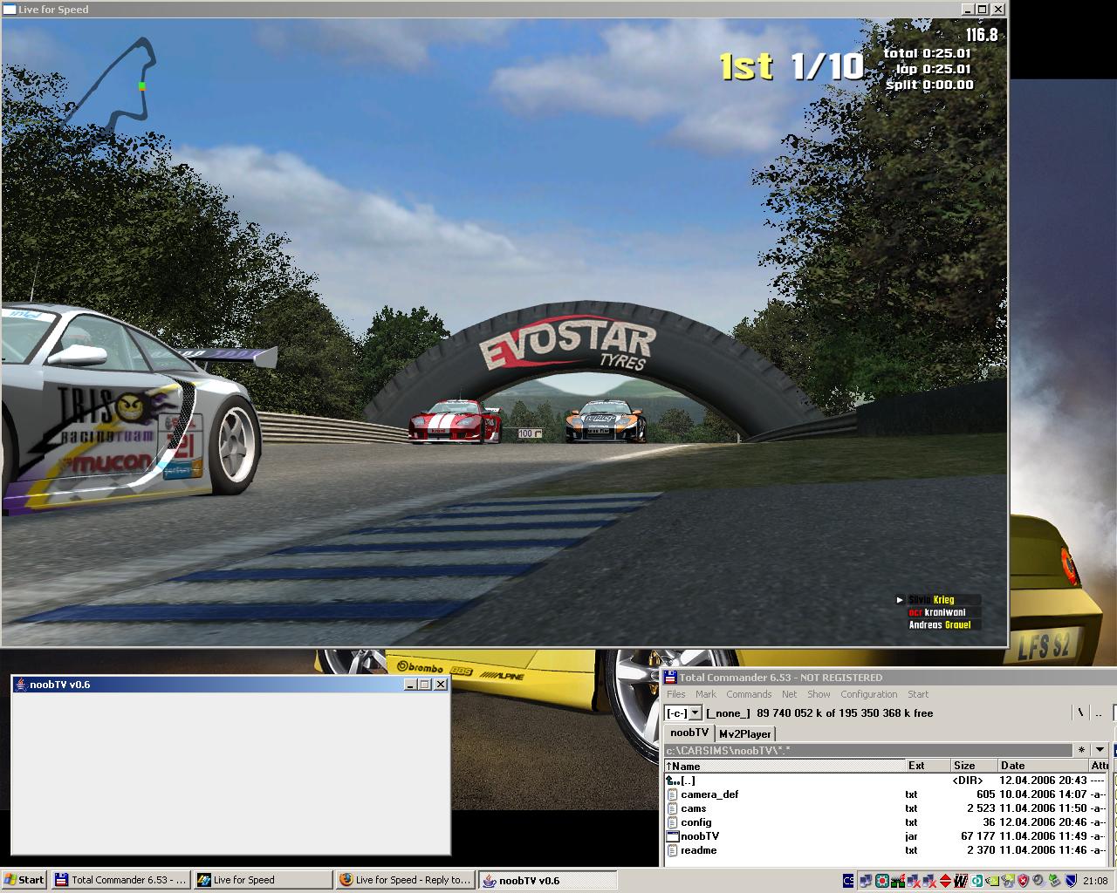Sort files by the Size column header
The width and height of the screenshot is (1117, 893).
pyautogui.click(x=974, y=766)
